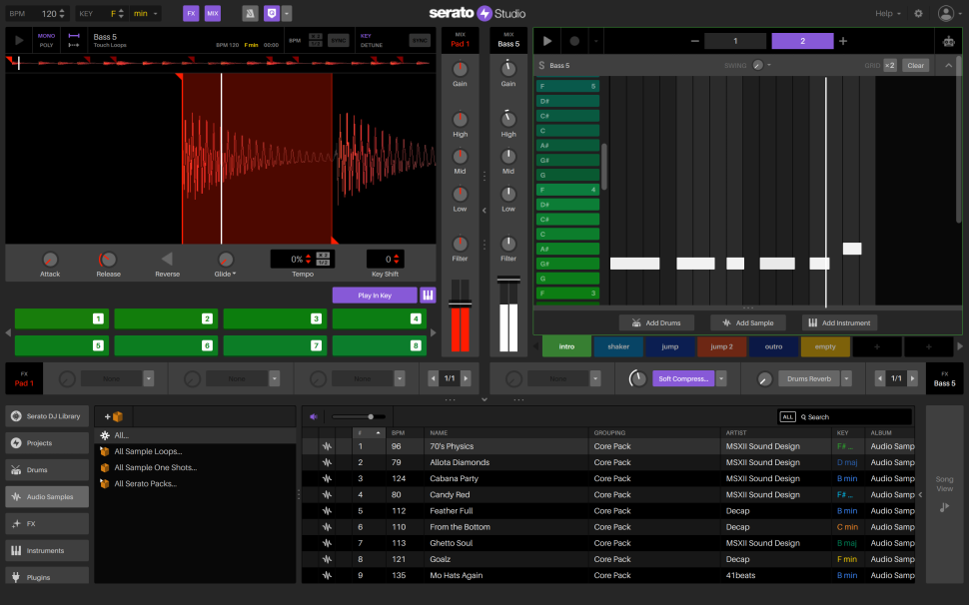Add a bar with plus icon

pyautogui.click(x=843, y=41)
